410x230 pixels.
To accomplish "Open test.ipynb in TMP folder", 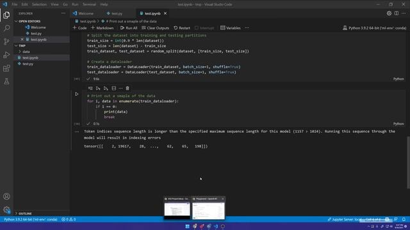I will click(30, 57).
